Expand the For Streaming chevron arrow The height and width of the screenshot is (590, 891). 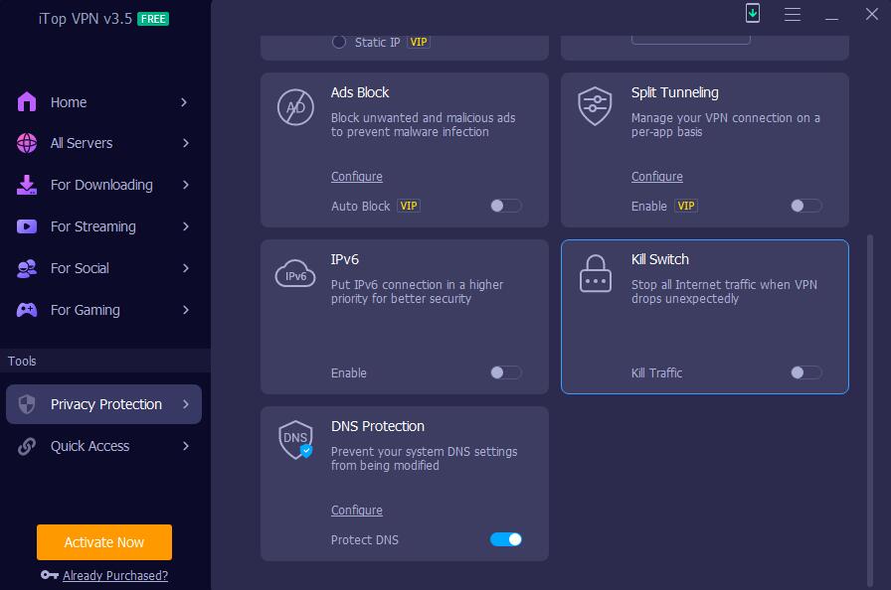pyautogui.click(x=186, y=226)
